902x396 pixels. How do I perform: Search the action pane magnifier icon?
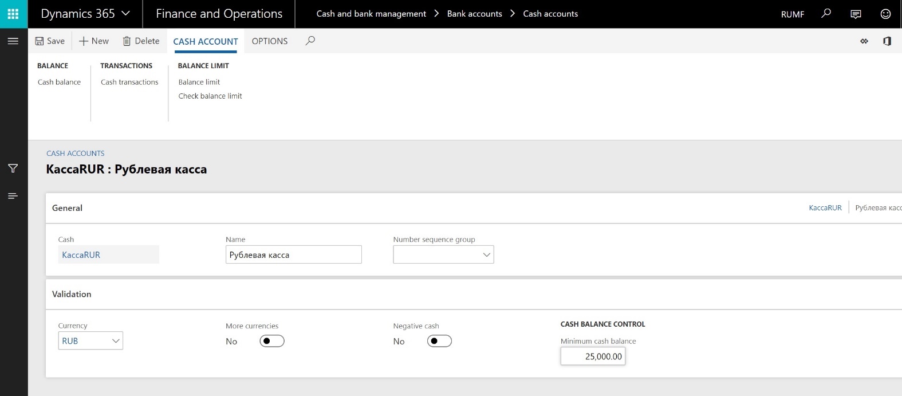310,41
